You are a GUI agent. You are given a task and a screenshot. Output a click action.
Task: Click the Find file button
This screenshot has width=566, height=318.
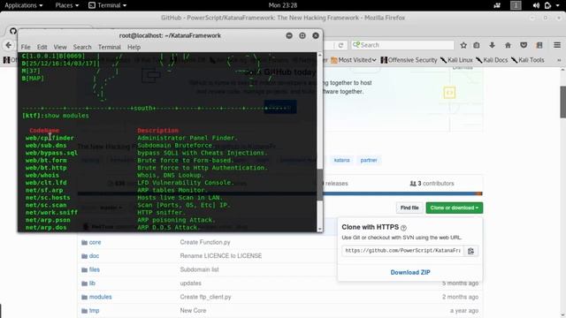pos(409,208)
